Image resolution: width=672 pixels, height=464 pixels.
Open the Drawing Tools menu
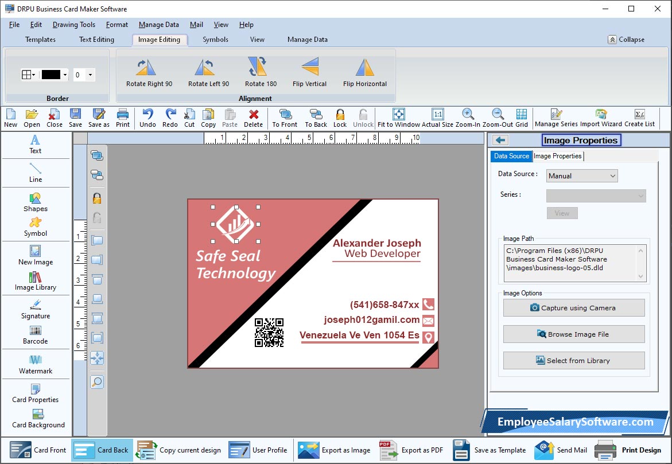click(x=73, y=25)
